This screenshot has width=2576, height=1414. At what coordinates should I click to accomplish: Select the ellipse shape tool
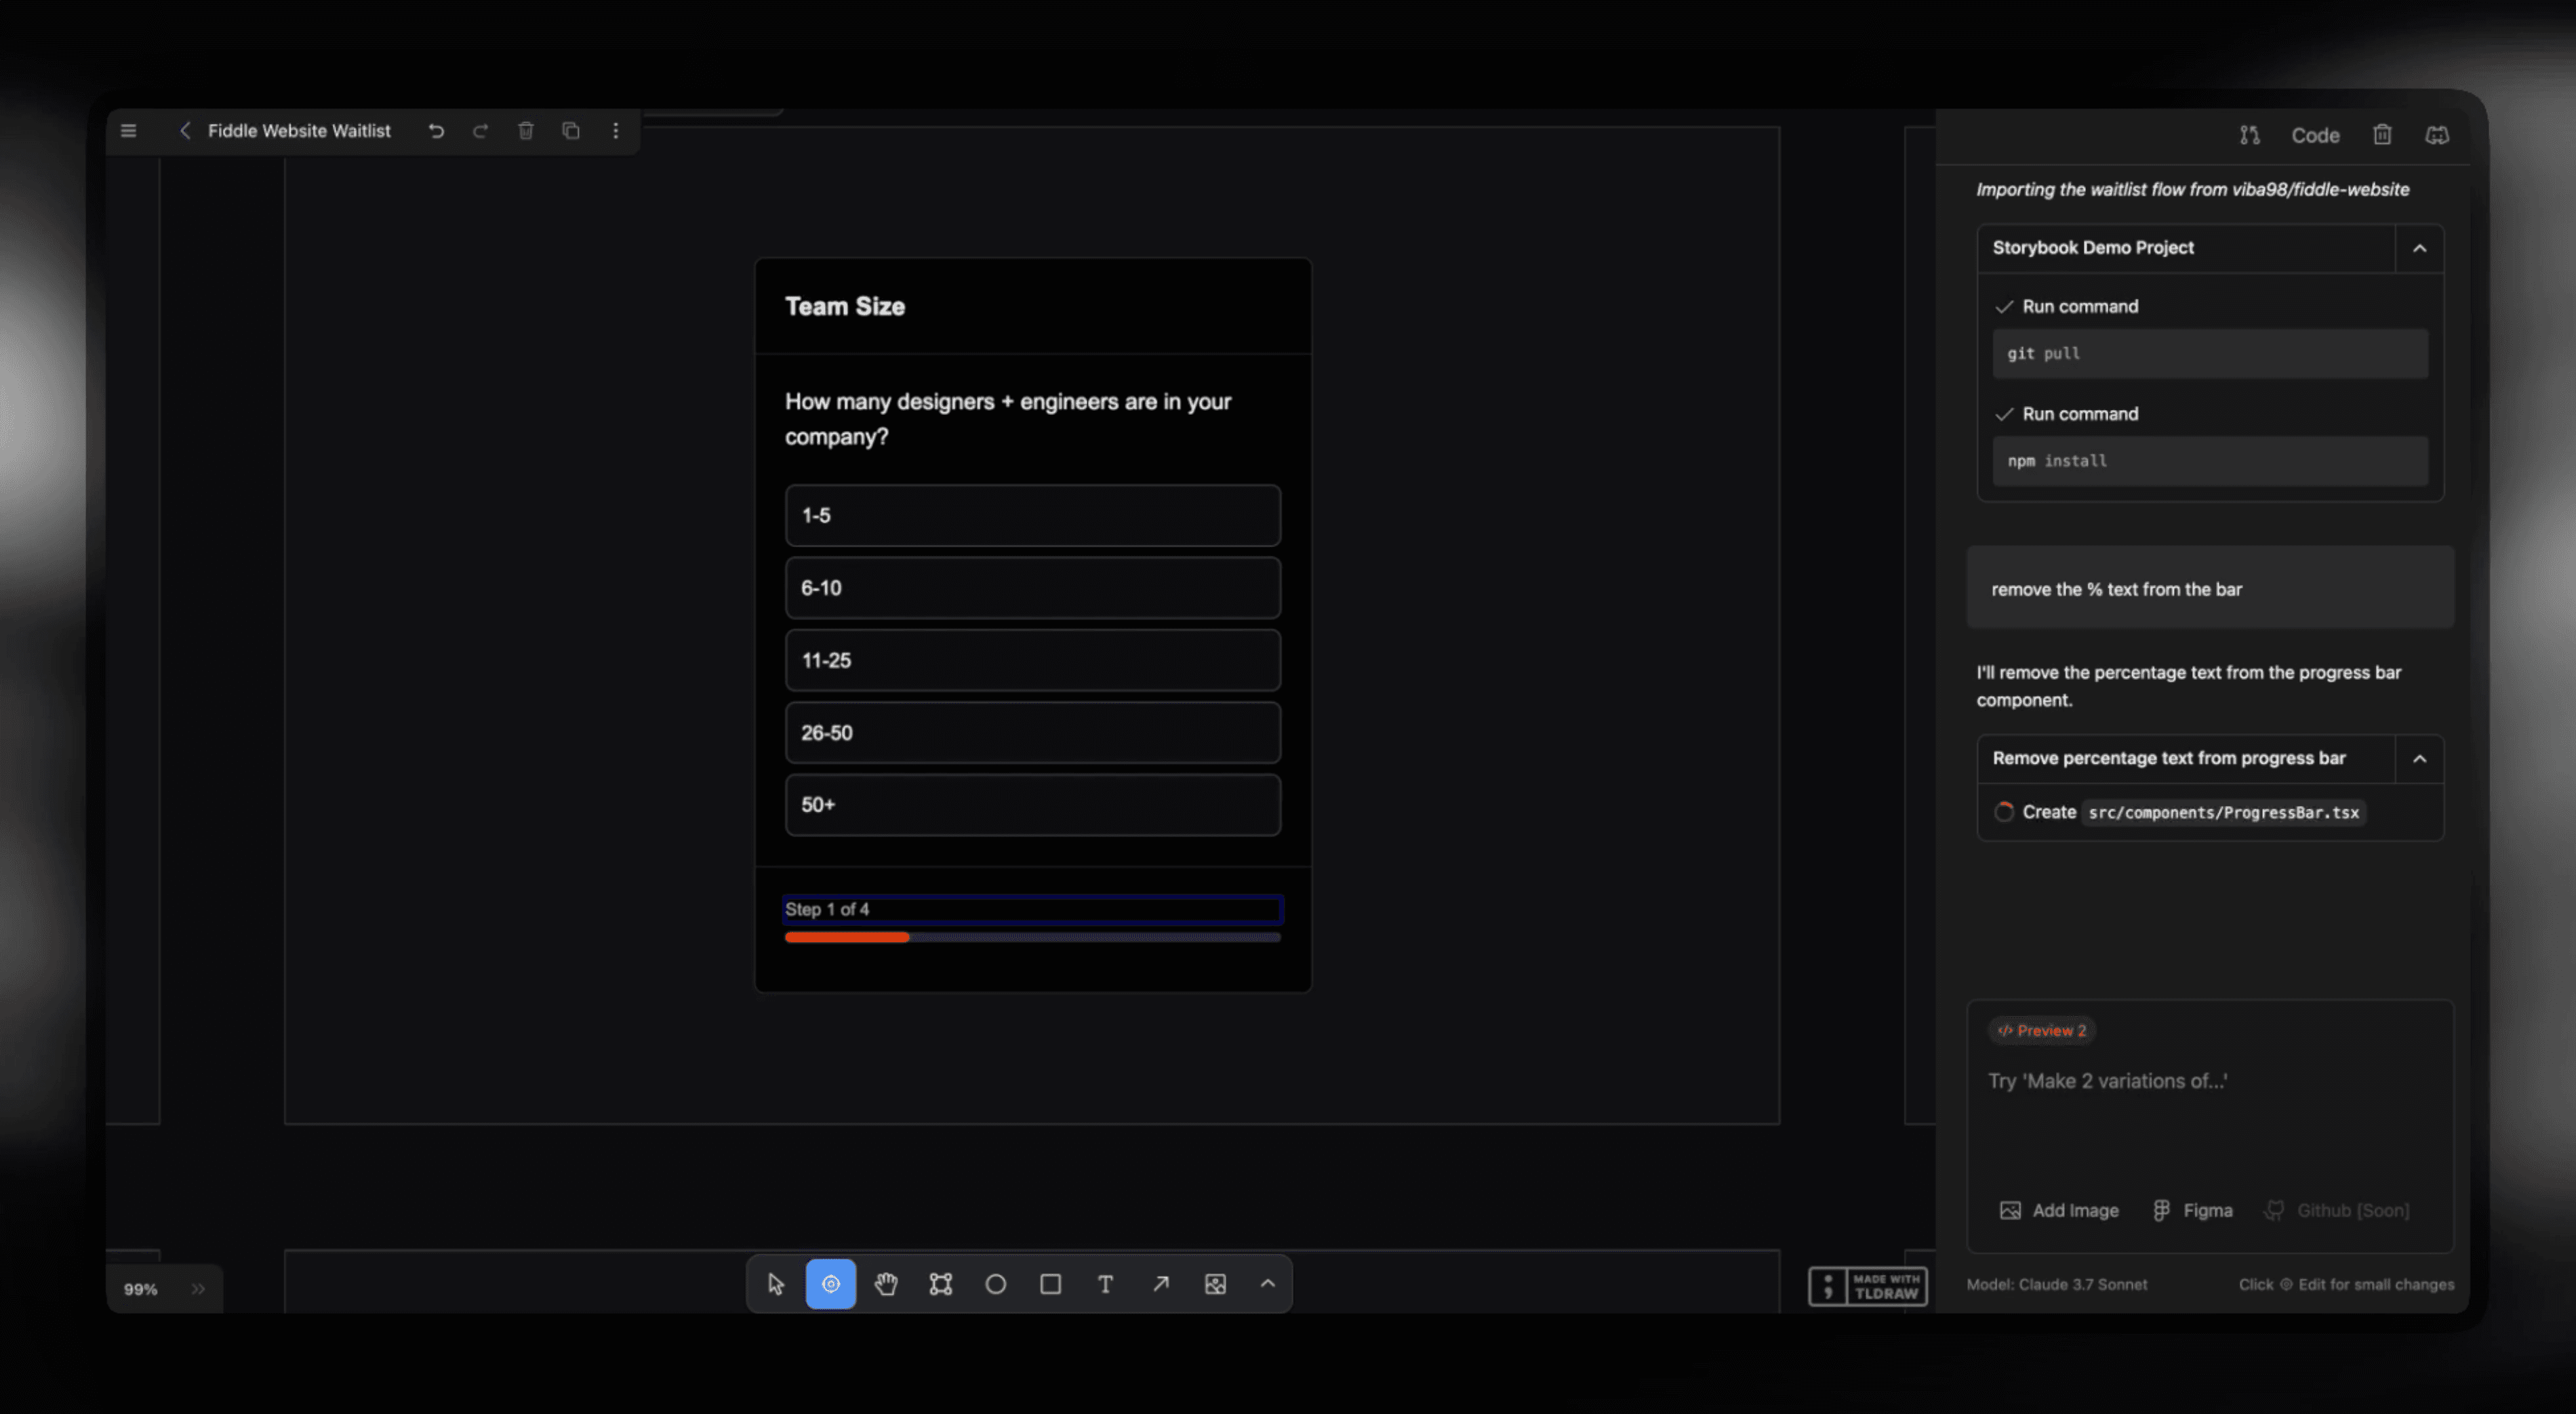[996, 1284]
